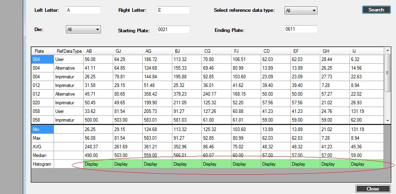396x194 pixels.
Task: Click cell value 240.17
Action: (x=217, y=94)
